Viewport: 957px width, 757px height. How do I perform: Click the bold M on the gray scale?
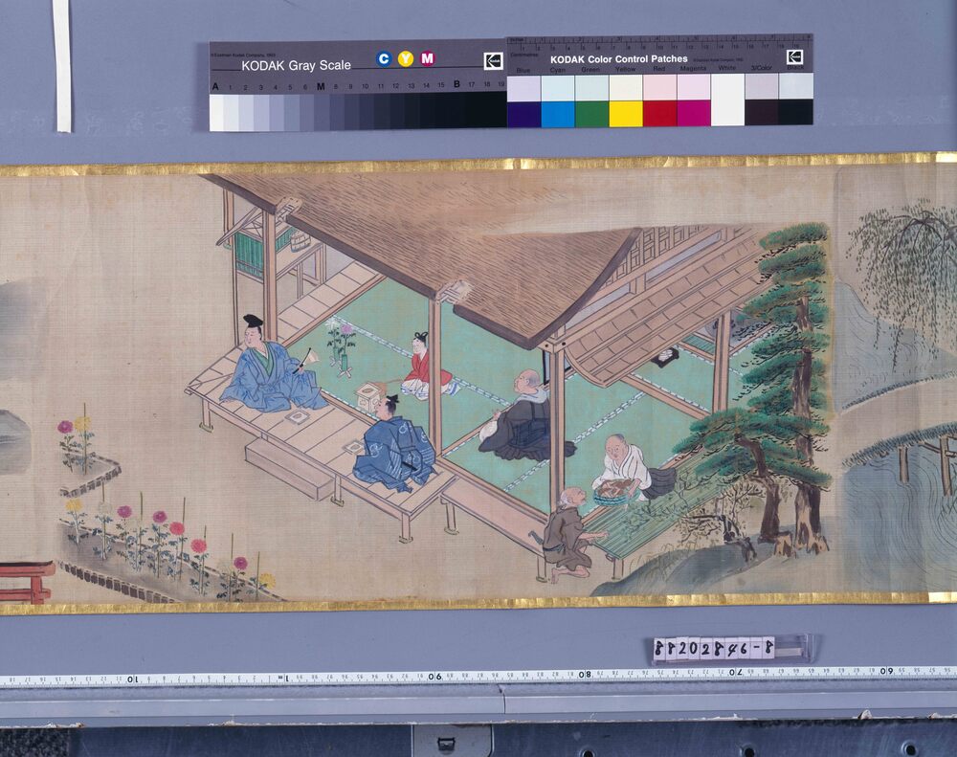[x=321, y=86]
